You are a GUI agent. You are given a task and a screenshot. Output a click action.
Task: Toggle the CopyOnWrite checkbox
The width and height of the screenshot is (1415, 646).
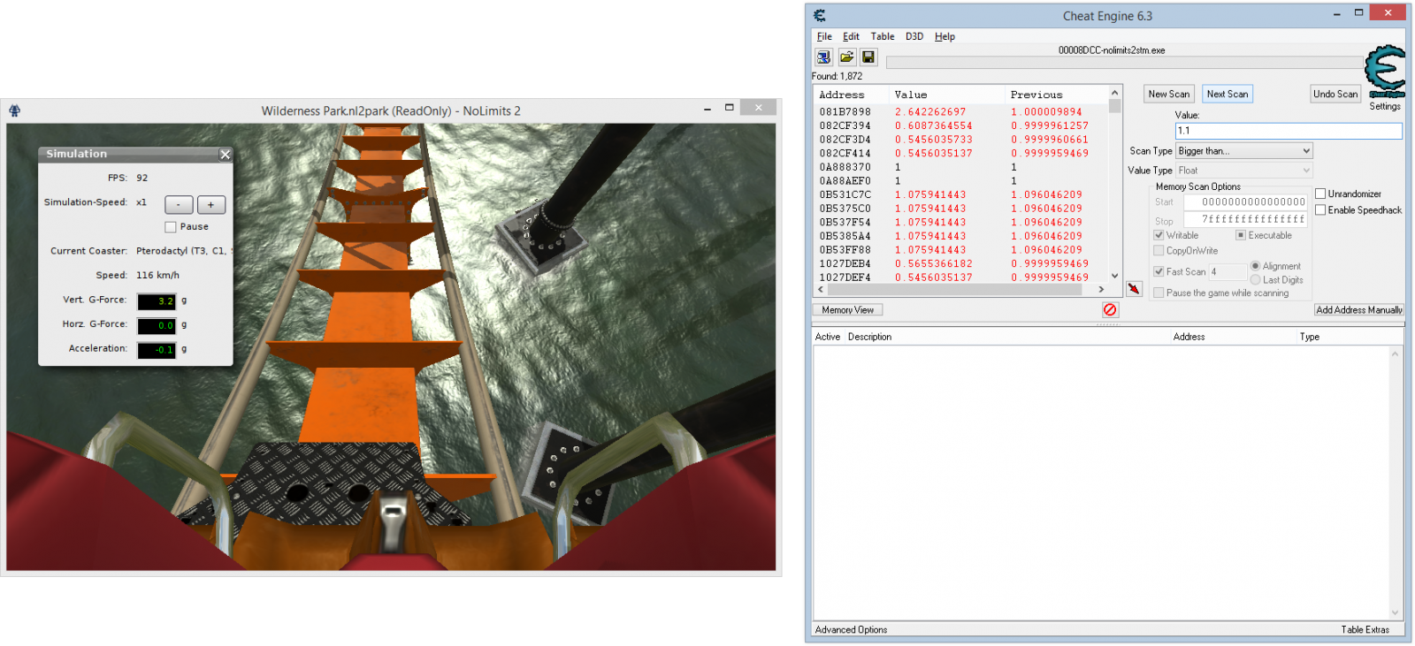click(x=1159, y=251)
